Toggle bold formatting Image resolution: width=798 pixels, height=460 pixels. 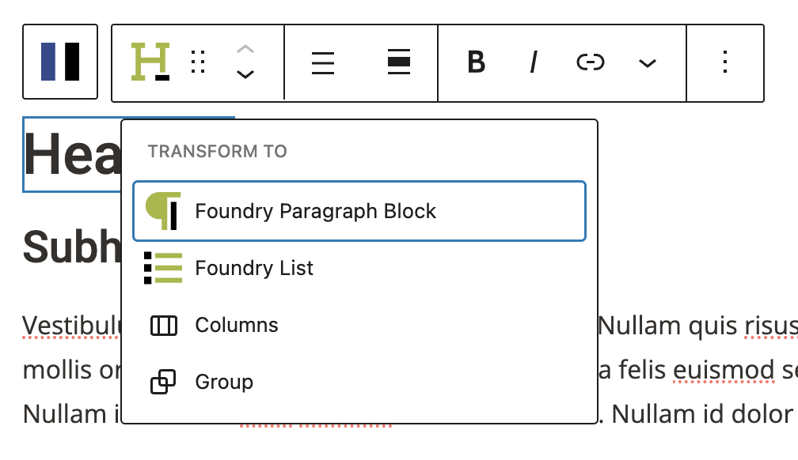point(476,62)
